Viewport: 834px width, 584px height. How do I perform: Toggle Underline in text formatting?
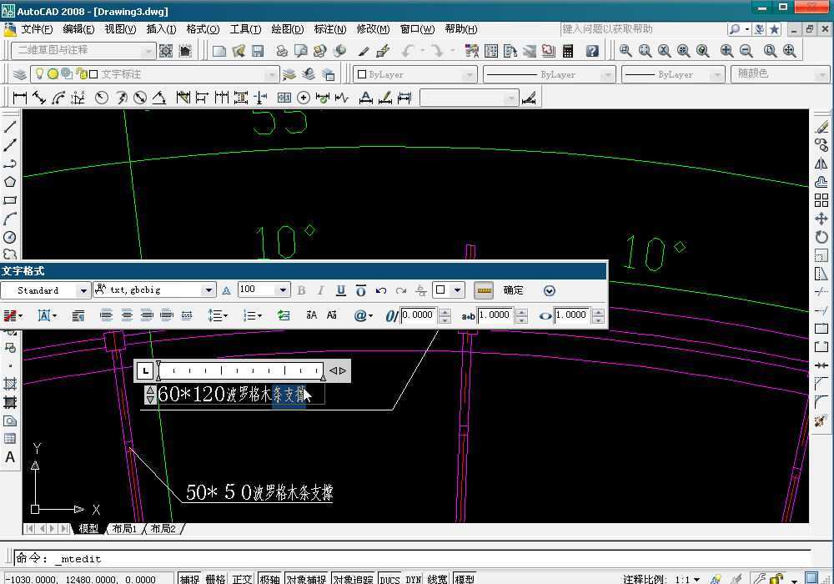[x=341, y=290]
